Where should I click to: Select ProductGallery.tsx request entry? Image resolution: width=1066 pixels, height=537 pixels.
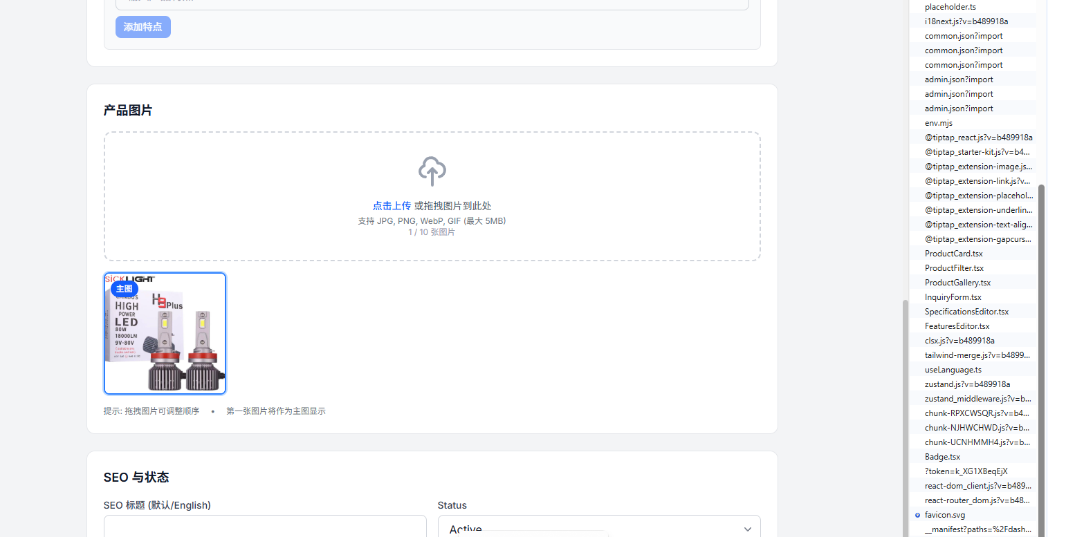(x=957, y=283)
